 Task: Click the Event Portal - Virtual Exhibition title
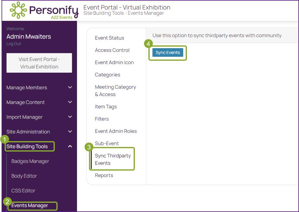coord(127,7)
